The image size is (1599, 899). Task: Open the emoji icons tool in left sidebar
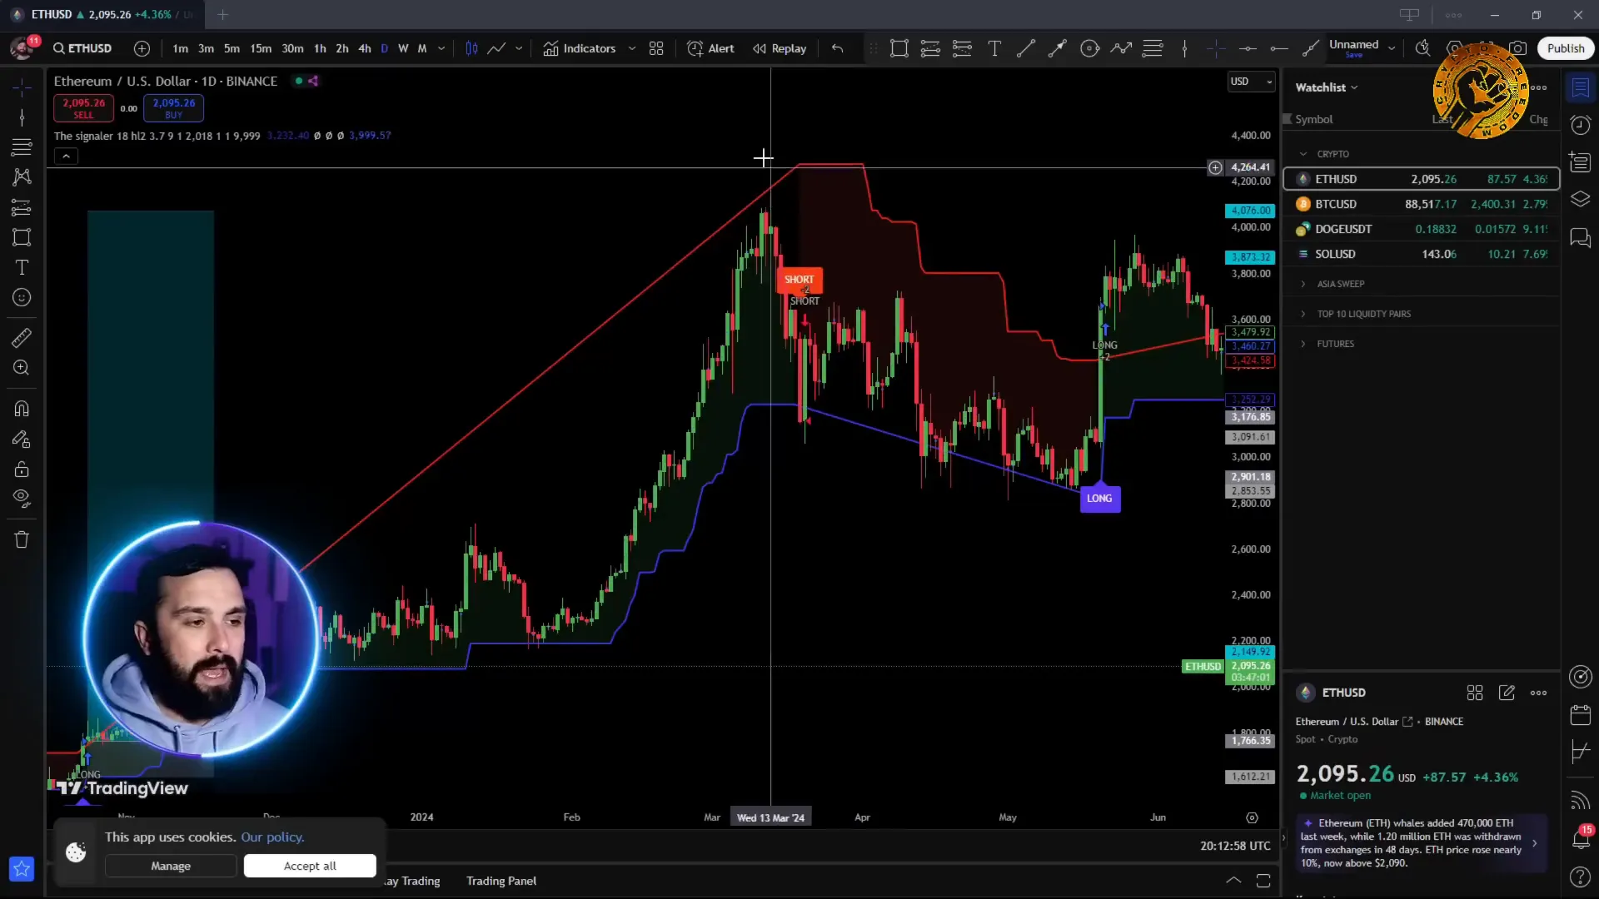[22, 297]
